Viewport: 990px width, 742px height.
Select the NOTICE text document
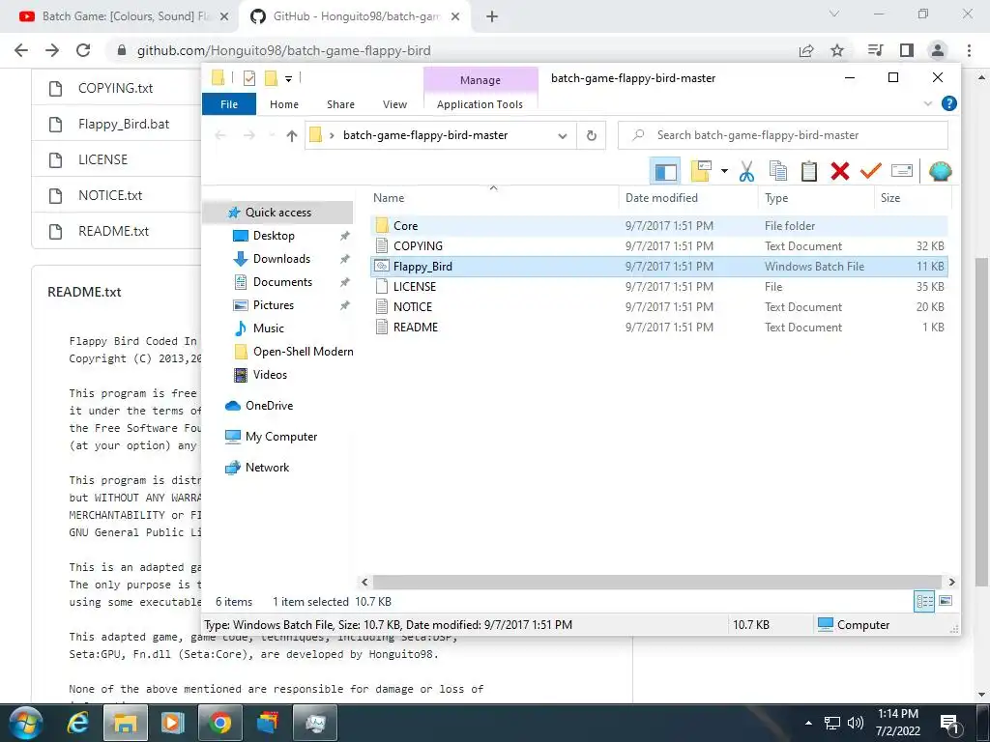659,306
